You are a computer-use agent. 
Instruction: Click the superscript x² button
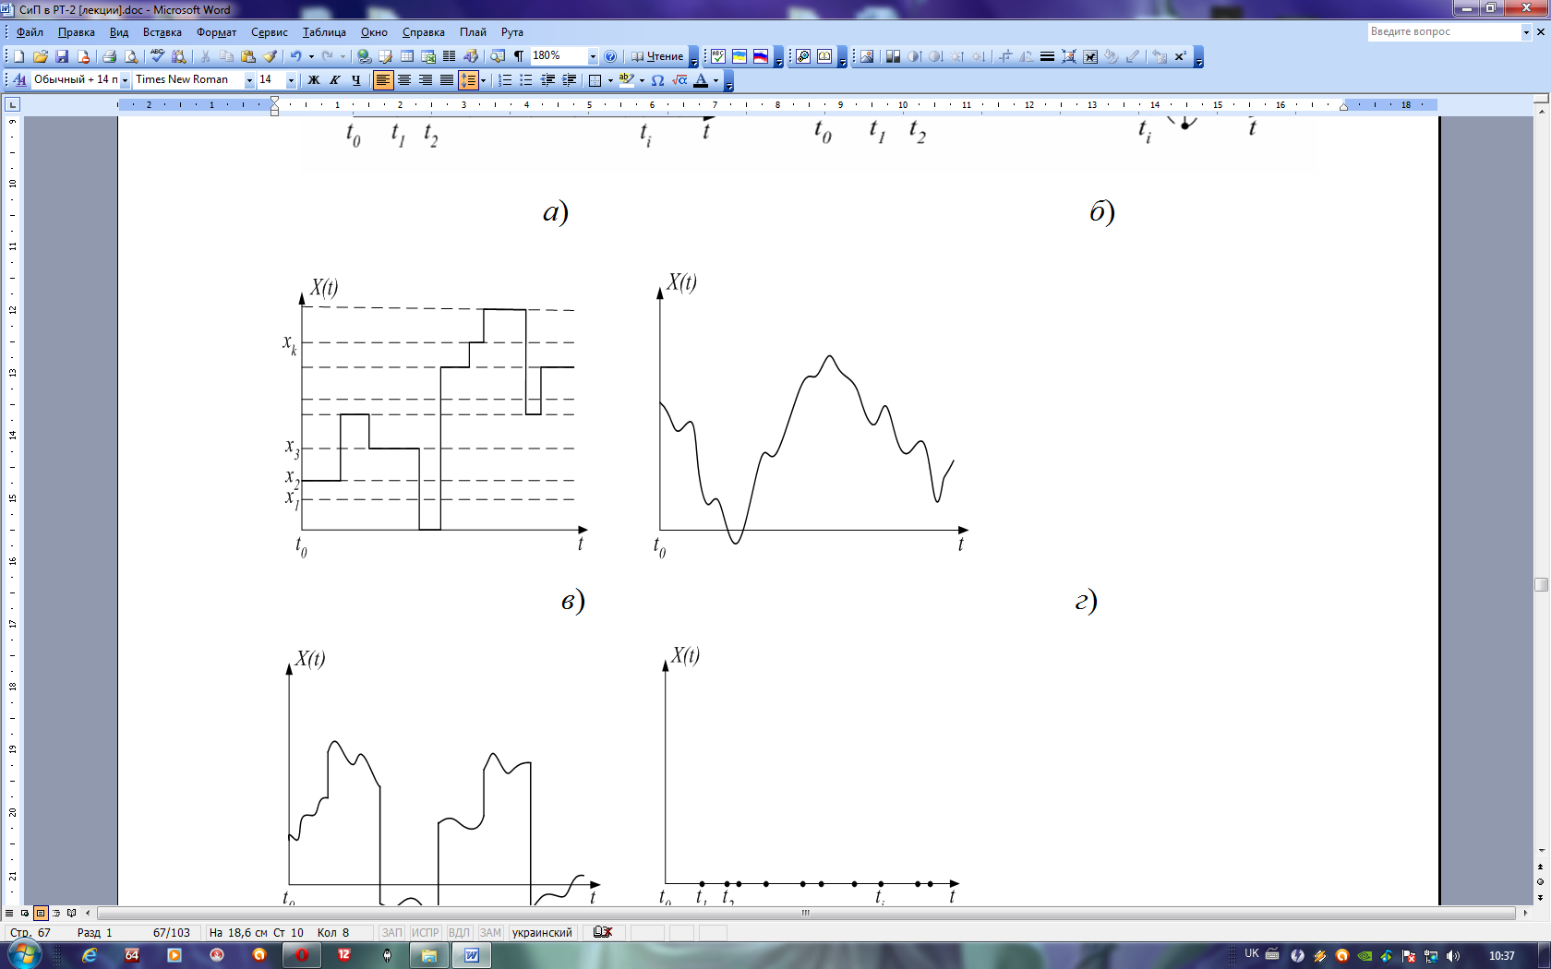(1180, 56)
